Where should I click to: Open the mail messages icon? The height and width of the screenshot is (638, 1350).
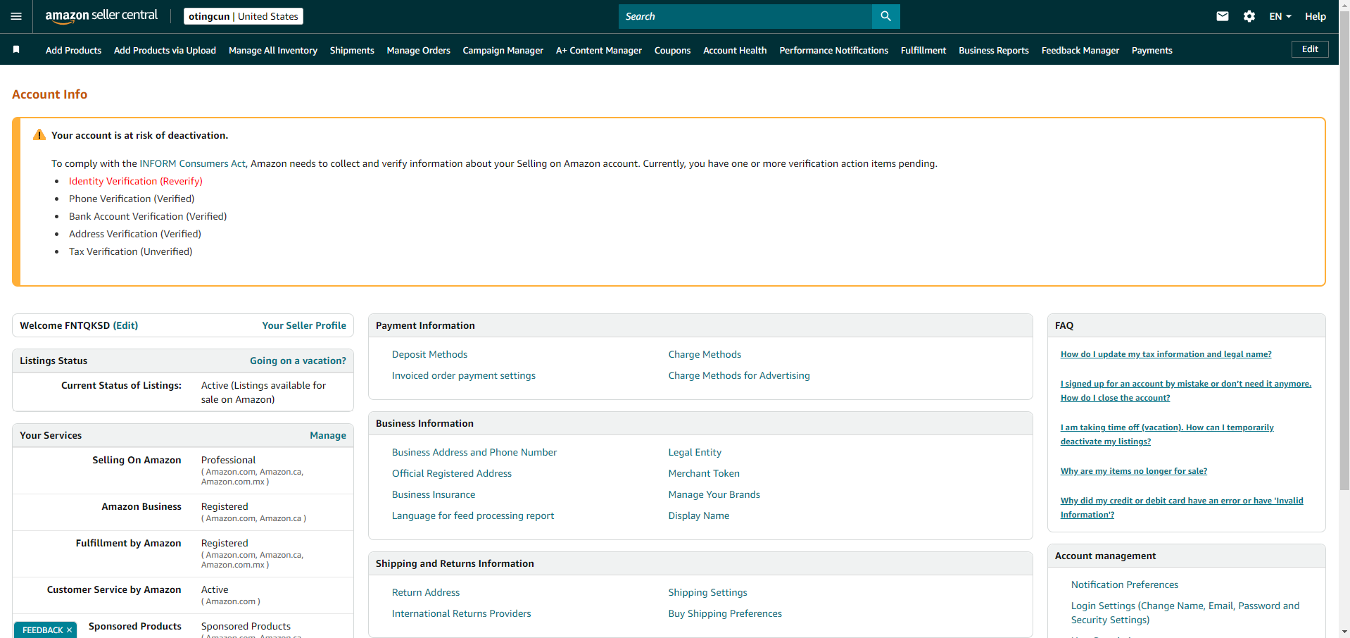[1223, 16]
